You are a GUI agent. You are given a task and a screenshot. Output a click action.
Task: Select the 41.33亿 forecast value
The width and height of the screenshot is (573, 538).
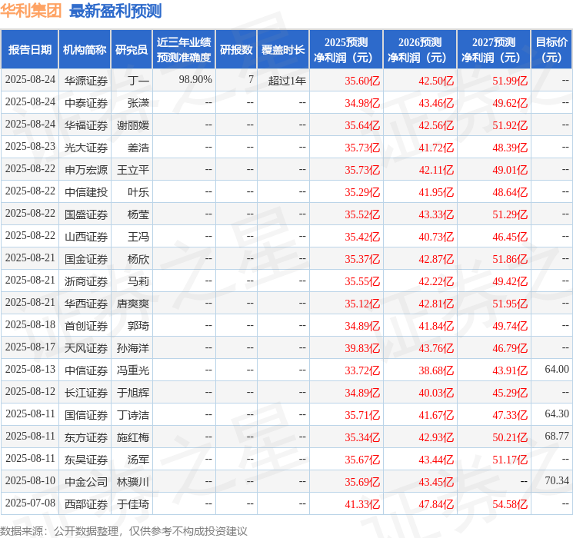pyautogui.click(x=362, y=504)
